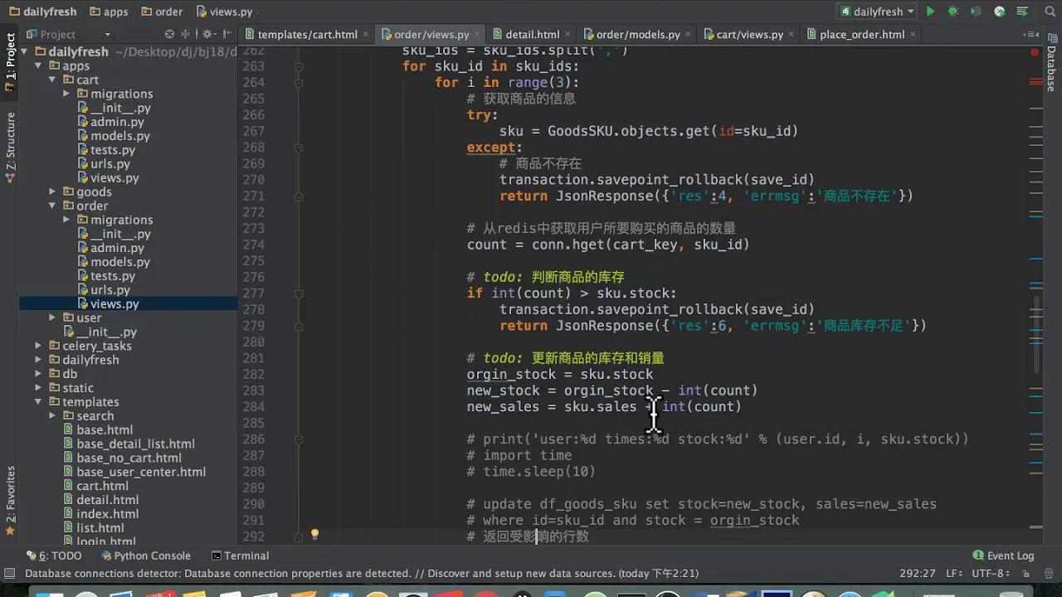
Task: Run dailyfresh with coverage
Action: point(977,12)
